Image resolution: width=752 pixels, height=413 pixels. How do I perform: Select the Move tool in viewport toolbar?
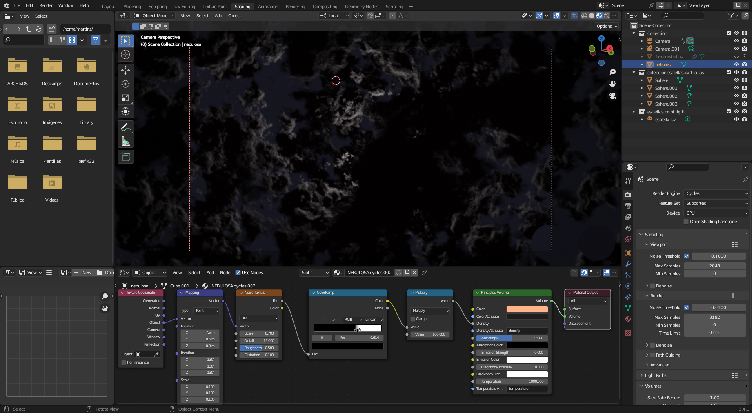tap(125, 70)
